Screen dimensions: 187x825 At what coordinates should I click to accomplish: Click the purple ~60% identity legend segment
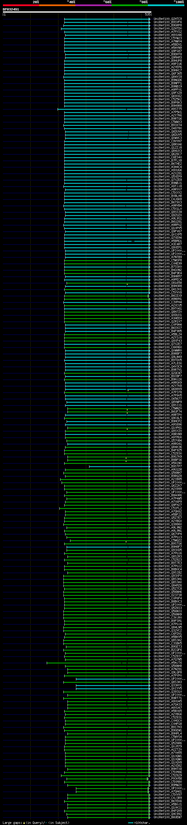(93, 5)
